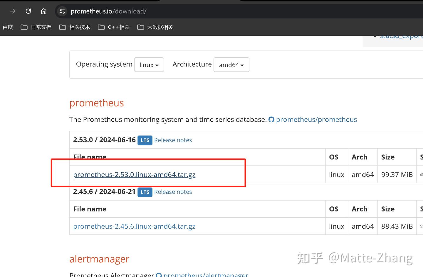The width and height of the screenshot is (423, 277).
Task: Click the forward navigation arrow
Action: [12, 11]
